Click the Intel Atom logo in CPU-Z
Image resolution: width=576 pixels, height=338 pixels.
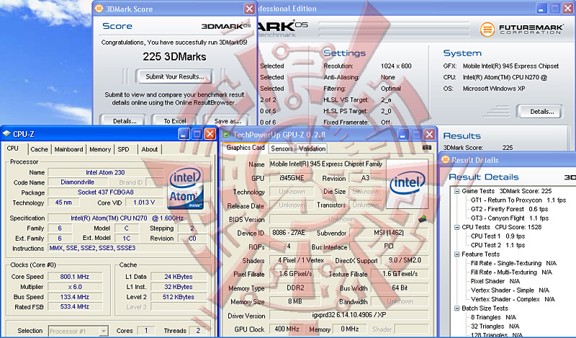(186, 188)
